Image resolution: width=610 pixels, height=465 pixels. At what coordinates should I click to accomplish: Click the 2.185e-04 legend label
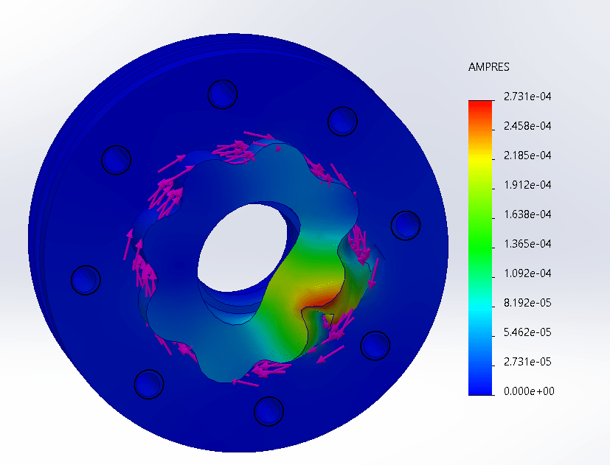tap(527, 155)
